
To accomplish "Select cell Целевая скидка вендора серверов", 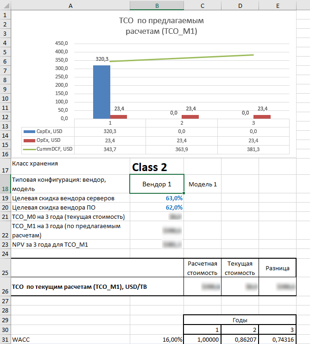I will (x=70, y=198).
